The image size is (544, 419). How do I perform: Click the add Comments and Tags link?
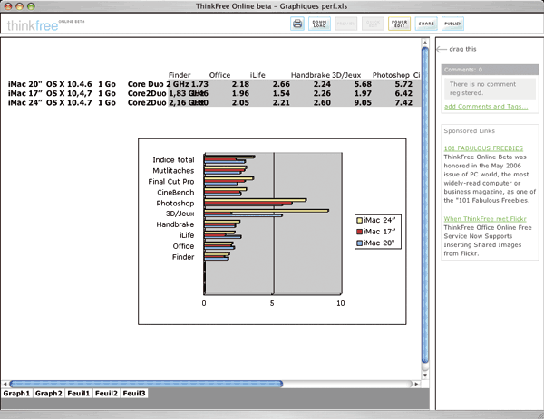pos(488,107)
